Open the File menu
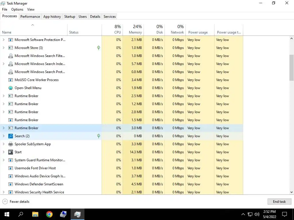 5,9
